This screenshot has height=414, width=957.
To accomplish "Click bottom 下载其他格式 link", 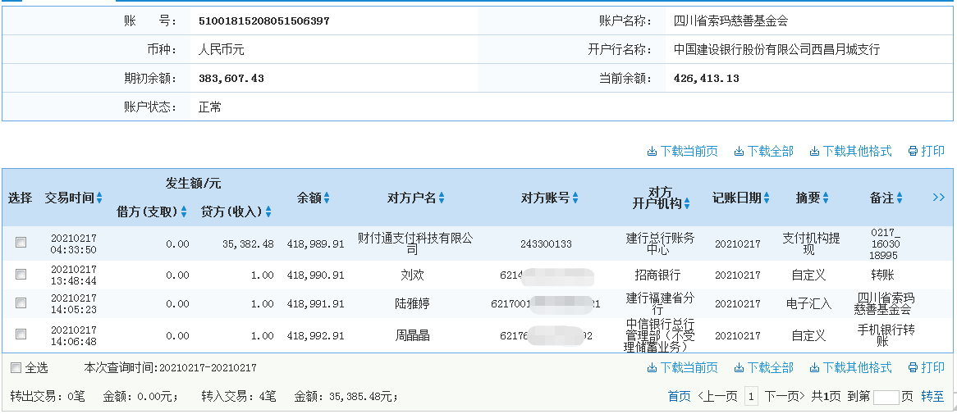I will coord(851,367).
